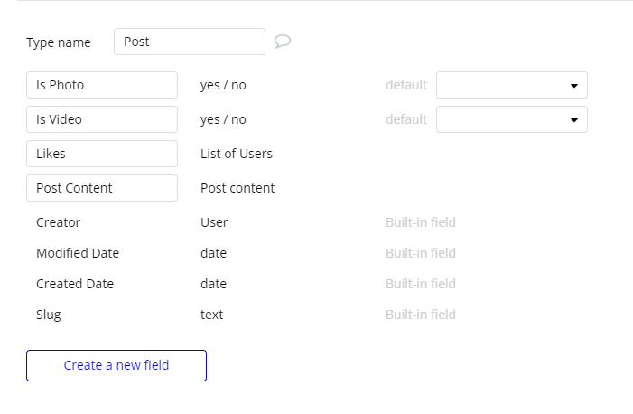Screen dimensions: 633x414
Task: Click the User type in the Creator row
Action: [x=214, y=222]
